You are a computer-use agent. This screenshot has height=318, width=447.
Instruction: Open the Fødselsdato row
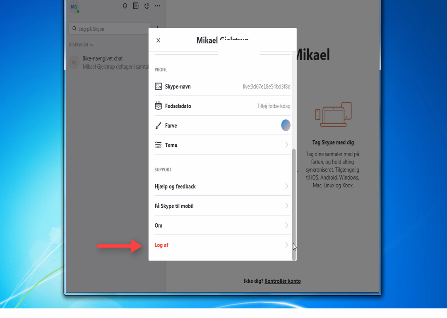pos(222,106)
